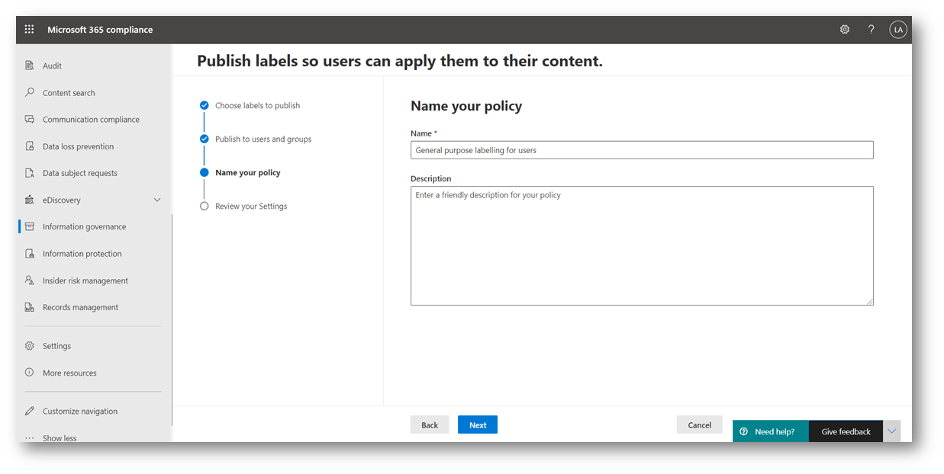Click Microsoft 365 compliance title

pos(100,30)
